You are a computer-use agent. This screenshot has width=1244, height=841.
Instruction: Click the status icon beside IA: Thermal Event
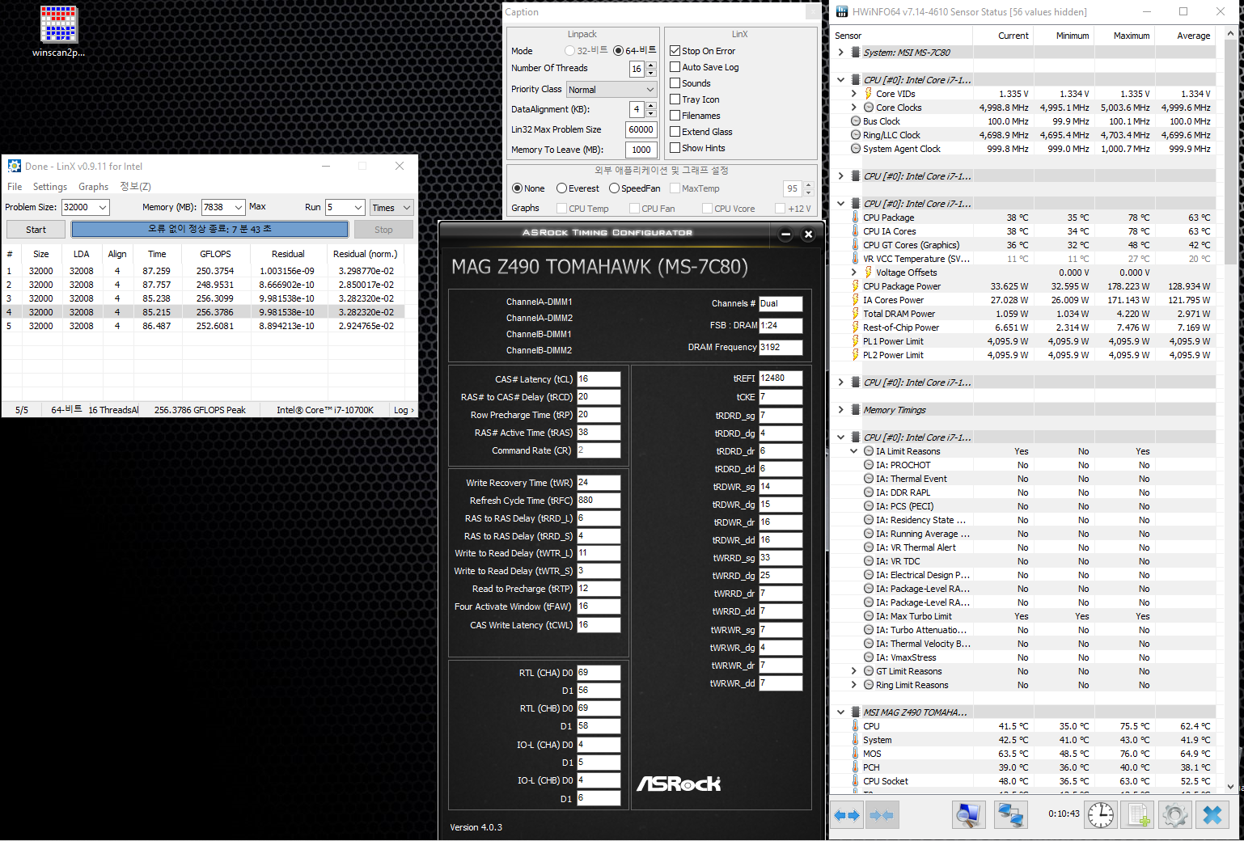[x=869, y=479]
